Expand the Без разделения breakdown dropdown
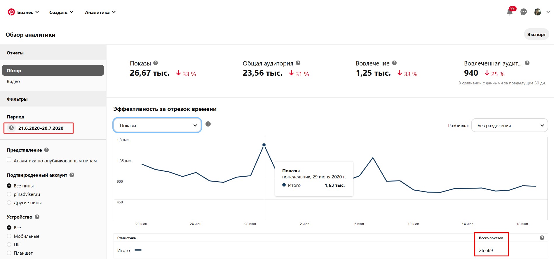 509,125
